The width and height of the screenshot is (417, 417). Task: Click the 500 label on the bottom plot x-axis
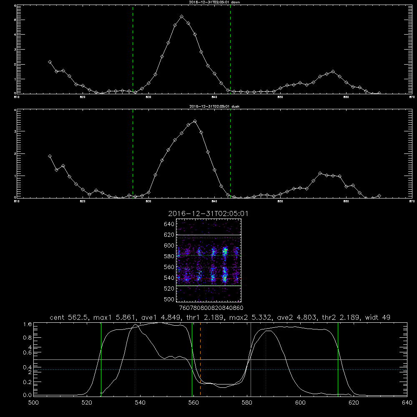[33, 403]
